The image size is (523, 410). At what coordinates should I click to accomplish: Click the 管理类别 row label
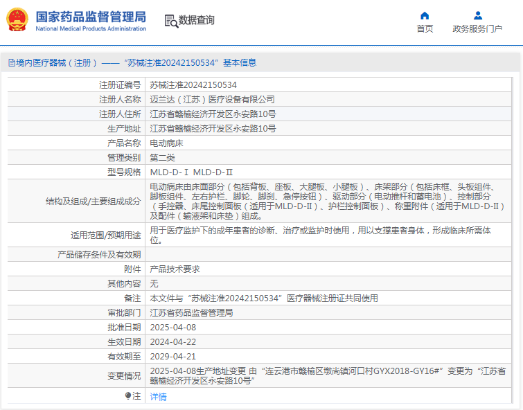coord(124,157)
